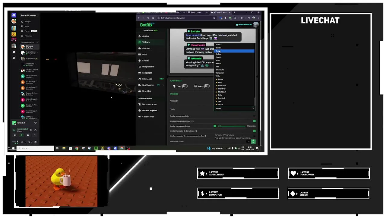Toggle the Twitch platform switch

click(207, 86)
